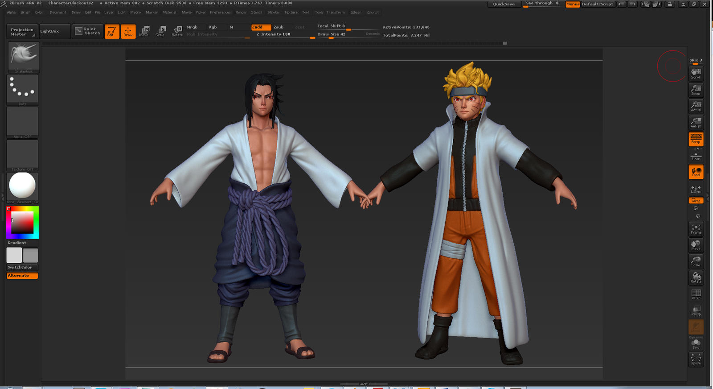
Task: Open the Texture Off selector
Action: pyautogui.click(x=22, y=155)
